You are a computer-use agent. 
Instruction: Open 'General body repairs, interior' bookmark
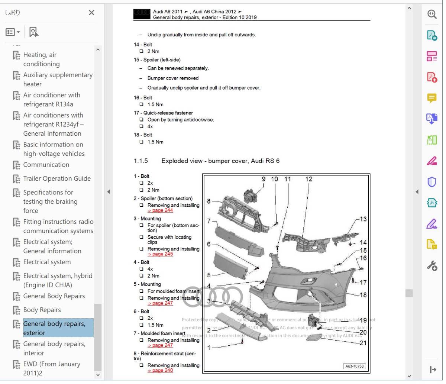click(x=54, y=348)
